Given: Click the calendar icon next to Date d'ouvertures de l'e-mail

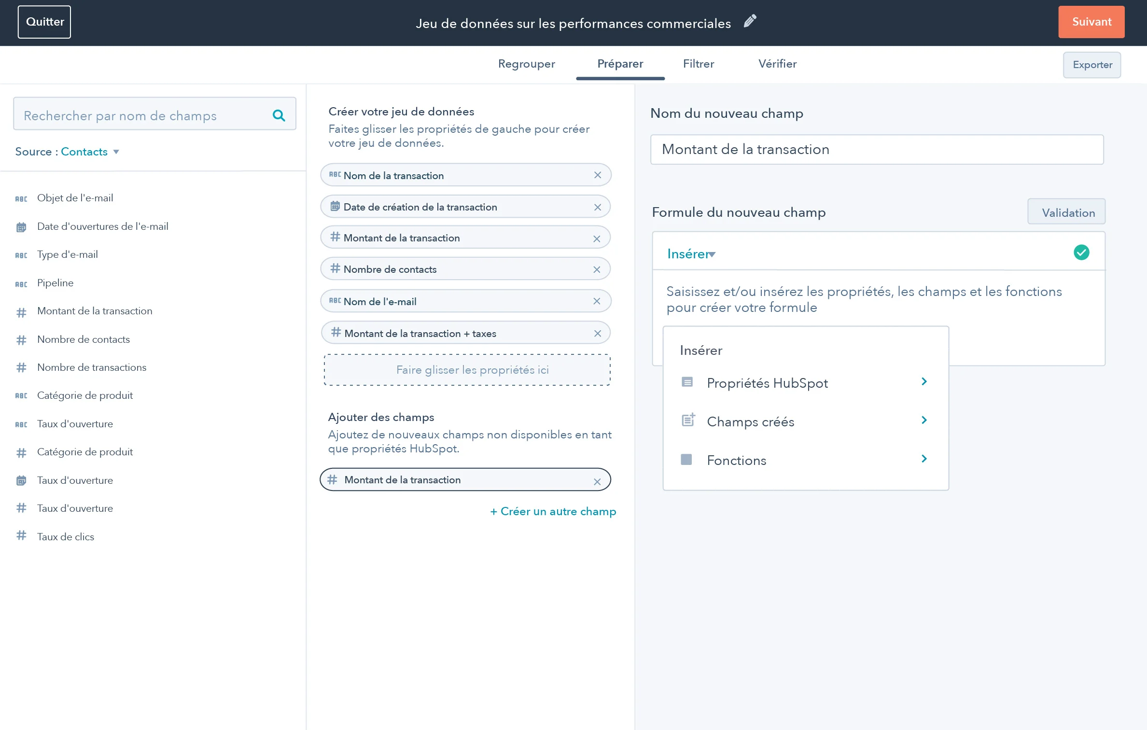Looking at the screenshot, I should click(x=22, y=226).
